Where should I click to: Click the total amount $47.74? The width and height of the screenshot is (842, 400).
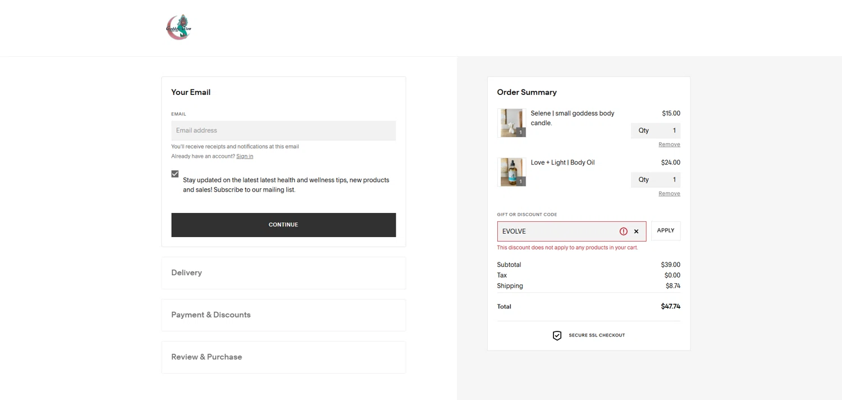tap(670, 307)
